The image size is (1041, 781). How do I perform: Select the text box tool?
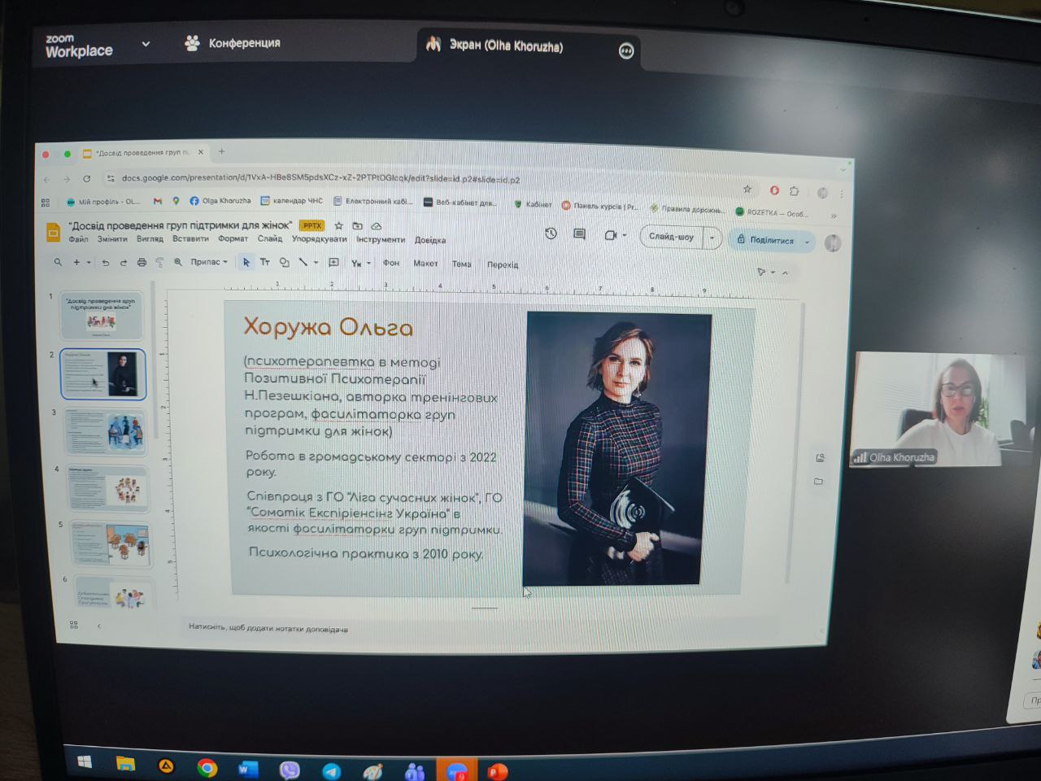[264, 263]
